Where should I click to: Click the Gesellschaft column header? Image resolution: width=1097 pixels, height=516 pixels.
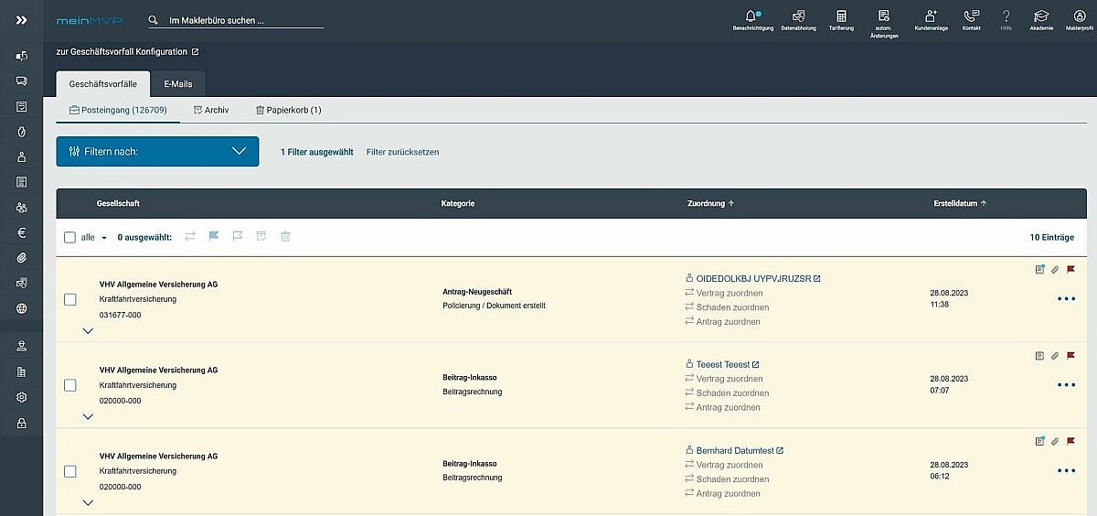tap(118, 203)
